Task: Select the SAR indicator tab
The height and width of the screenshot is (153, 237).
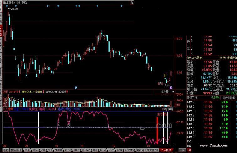Action: (119, 150)
